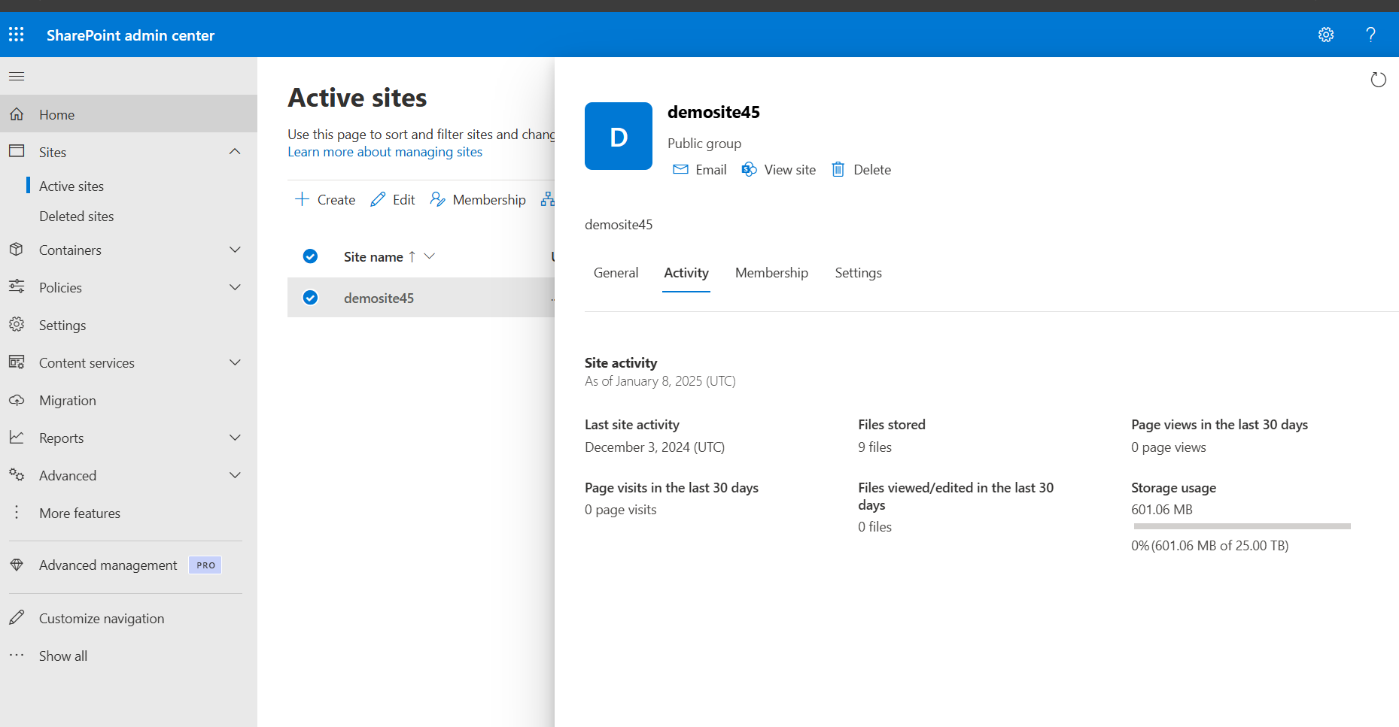Collapse the Sites section chevron

[x=235, y=151]
